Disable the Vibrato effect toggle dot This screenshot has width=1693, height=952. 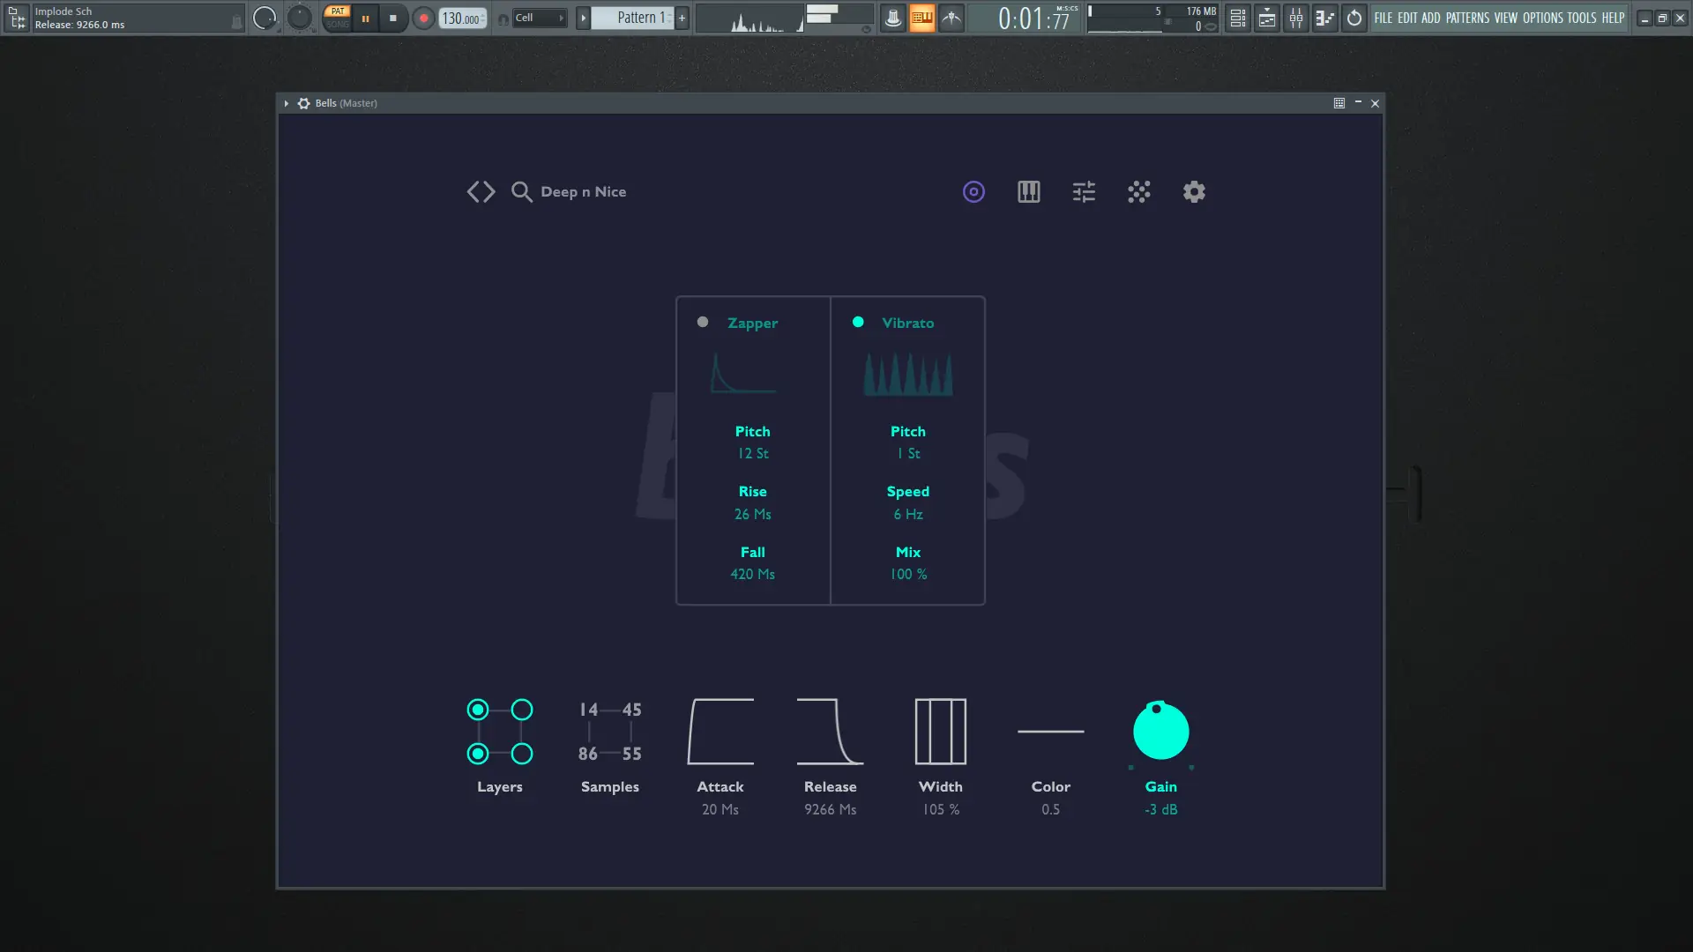[x=858, y=322]
